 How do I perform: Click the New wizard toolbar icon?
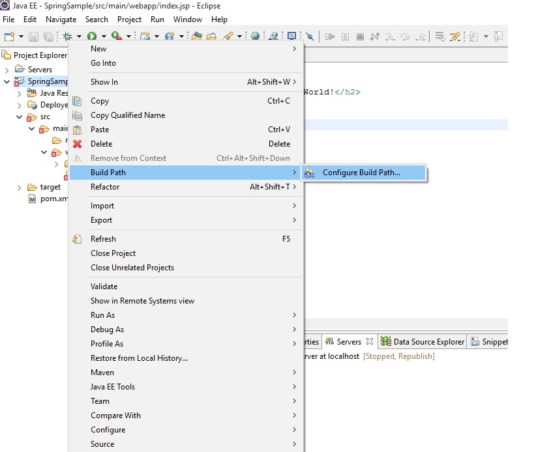tap(9, 36)
